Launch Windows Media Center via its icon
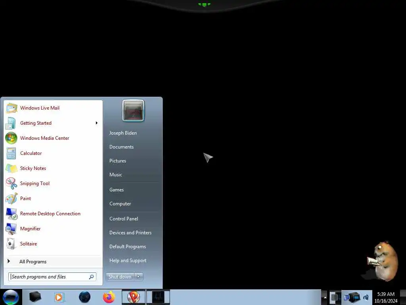This screenshot has width=406, height=305. click(11, 138)
